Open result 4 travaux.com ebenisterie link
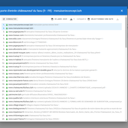 (x=41, y=35)
